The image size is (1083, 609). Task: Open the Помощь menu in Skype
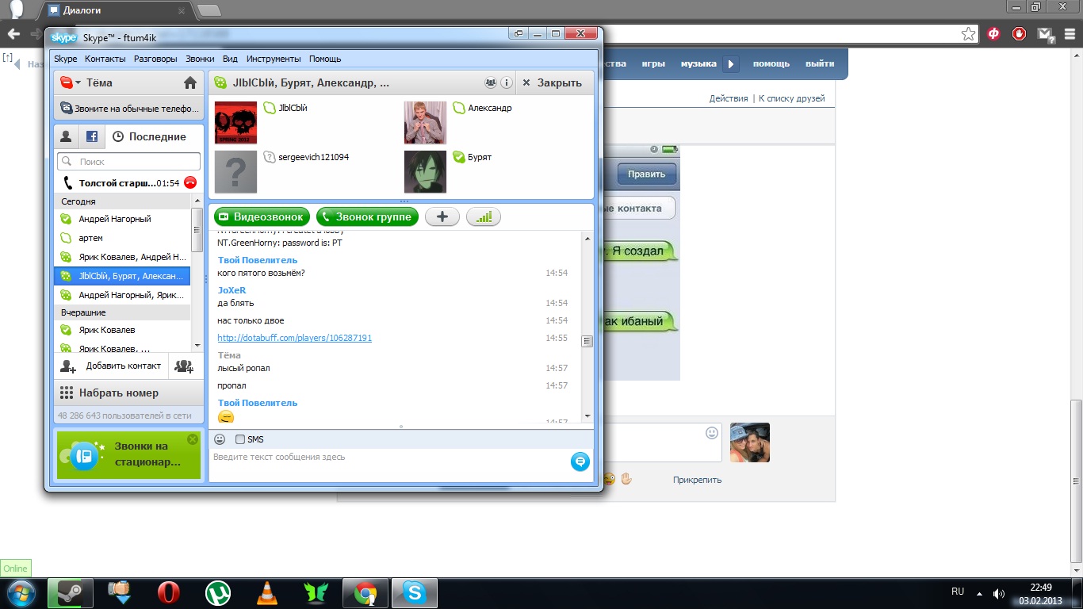[325, 59]
